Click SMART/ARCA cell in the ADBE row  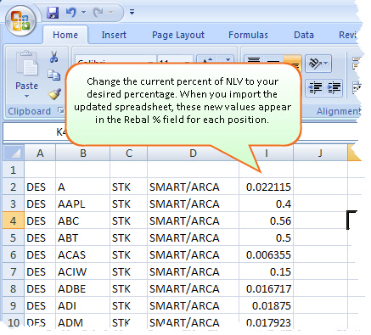point(193,288)
